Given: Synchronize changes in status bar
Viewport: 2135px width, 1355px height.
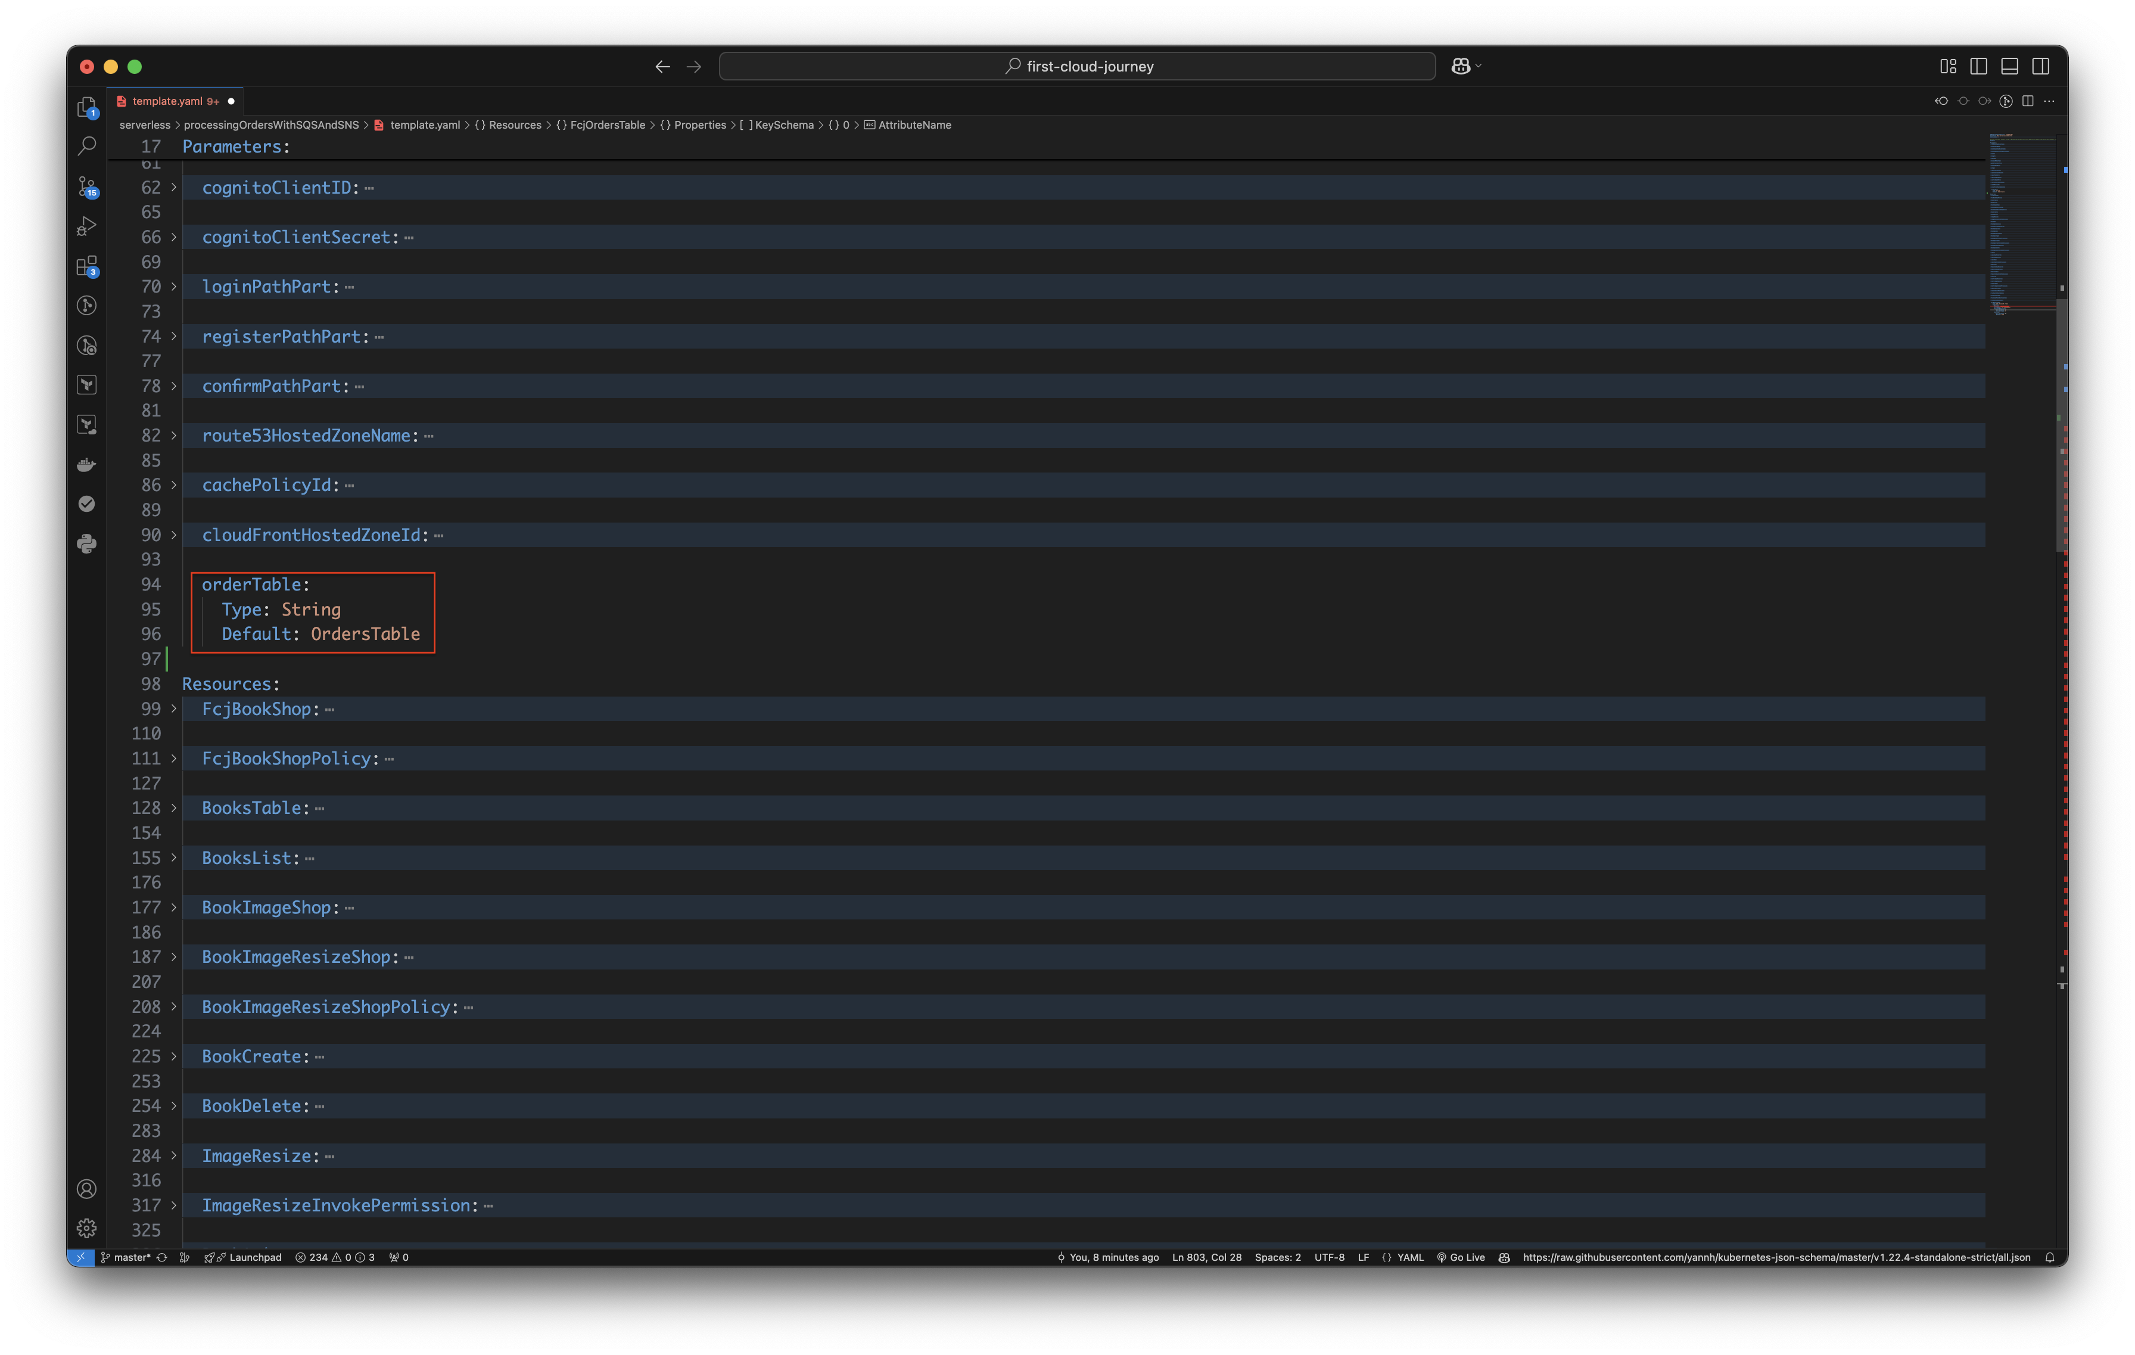Looking at the screenshot, I should (161, 1257).
